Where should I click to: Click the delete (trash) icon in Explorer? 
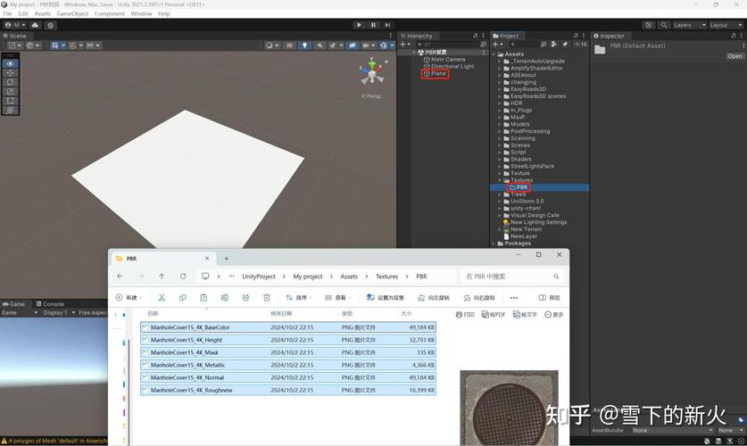coord(266,298)
